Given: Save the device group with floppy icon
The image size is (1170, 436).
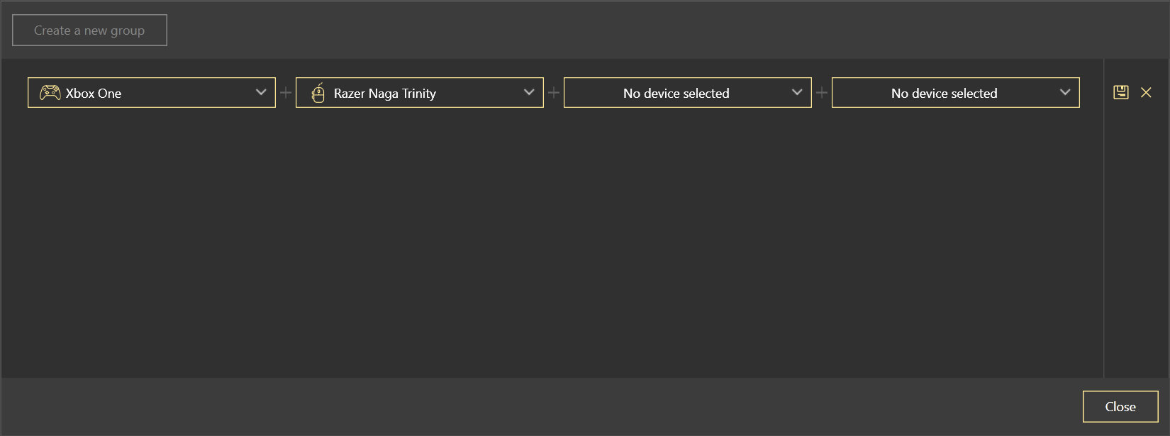Looking at the screenshot, I should 1121,92.
